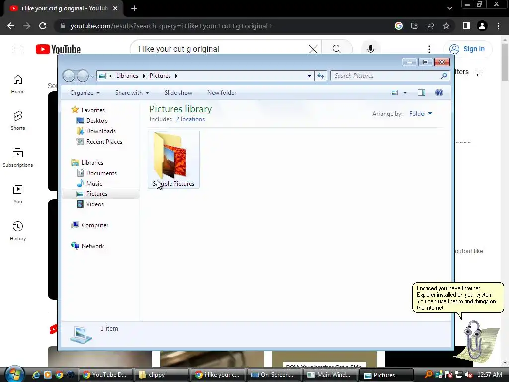Select the Pictures library in sidebar
Viewport: 509px width, 382px height.
click(x=100, y=194)
